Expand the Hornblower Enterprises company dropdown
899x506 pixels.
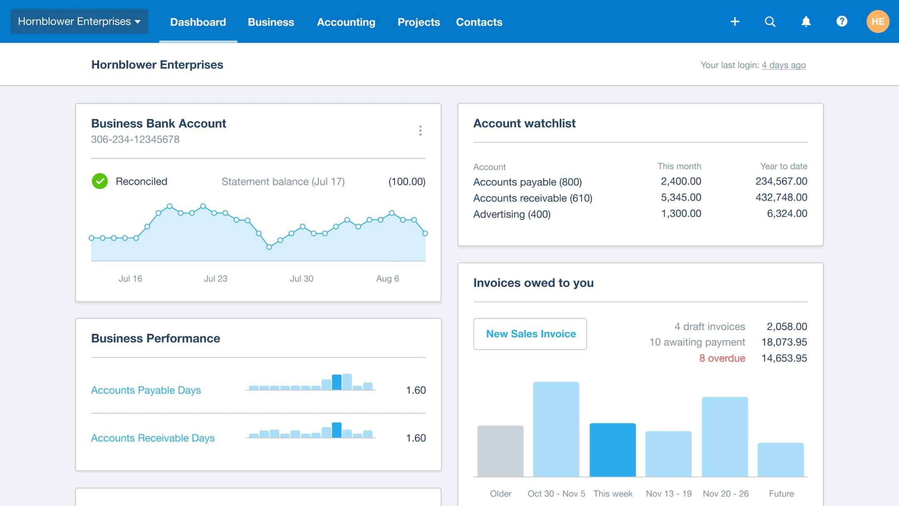[78, 22]
